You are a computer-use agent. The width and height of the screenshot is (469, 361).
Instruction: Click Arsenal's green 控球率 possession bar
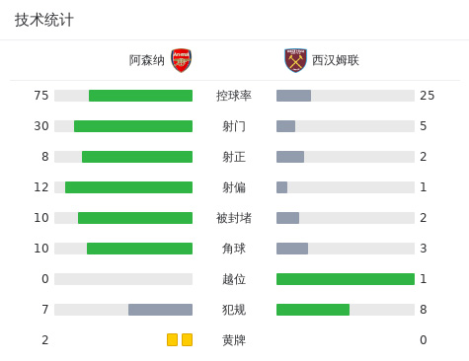coord(140,96)
